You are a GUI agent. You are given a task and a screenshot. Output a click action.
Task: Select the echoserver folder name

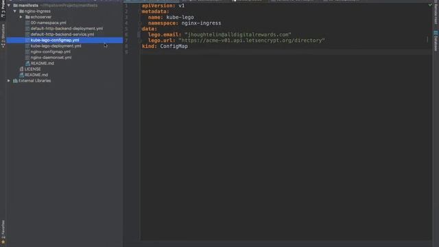coord(41,17)
